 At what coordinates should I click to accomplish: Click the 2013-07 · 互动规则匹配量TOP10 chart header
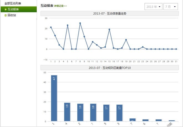(110, 68)
